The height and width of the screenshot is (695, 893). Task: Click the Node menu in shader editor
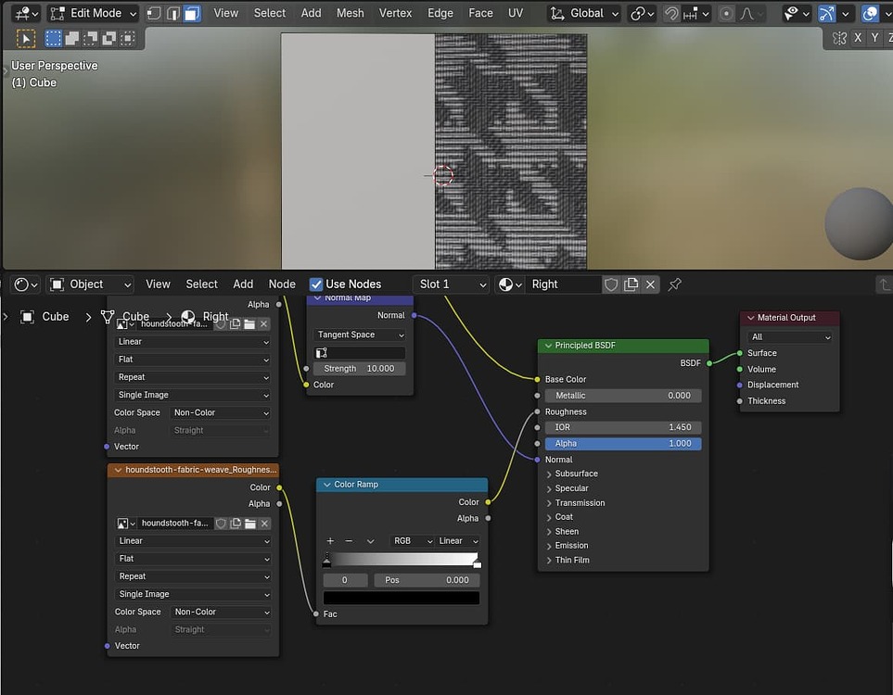pyautogui.click(x=282, y=284)
